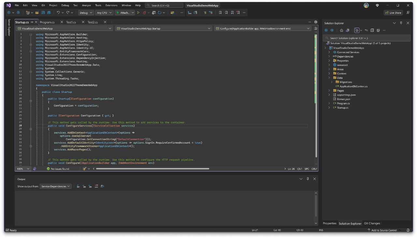Image resolution: width=417 pixels, height=238 pixels.
Task: Open the Debug configuration dropdown
Action: (x=86, y=12)
